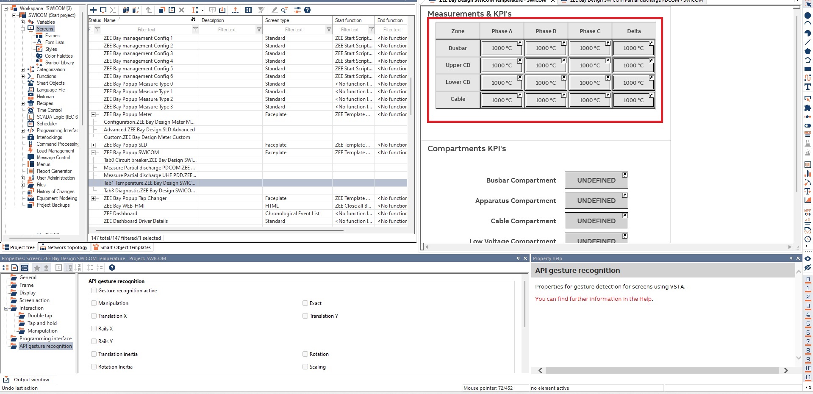This screenshot has width=813, height=394.
Task: Switch to the Project tree tab
Action: [x=19, y=247]
